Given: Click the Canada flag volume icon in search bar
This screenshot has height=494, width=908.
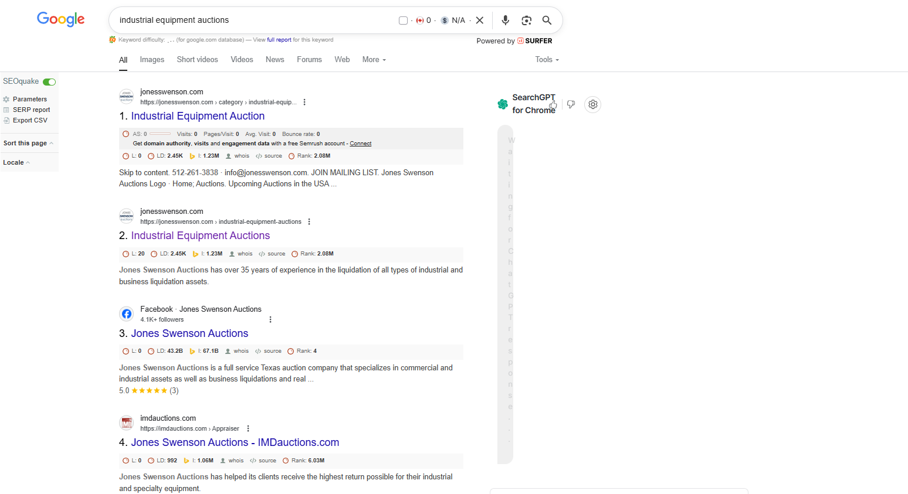Looking at the screenshot, I should [420, 21].
